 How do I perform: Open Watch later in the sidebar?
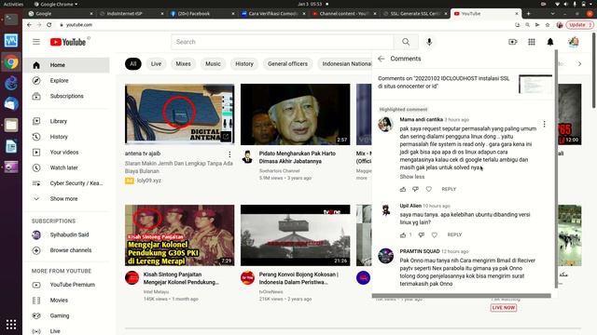(x=66, y=167)
